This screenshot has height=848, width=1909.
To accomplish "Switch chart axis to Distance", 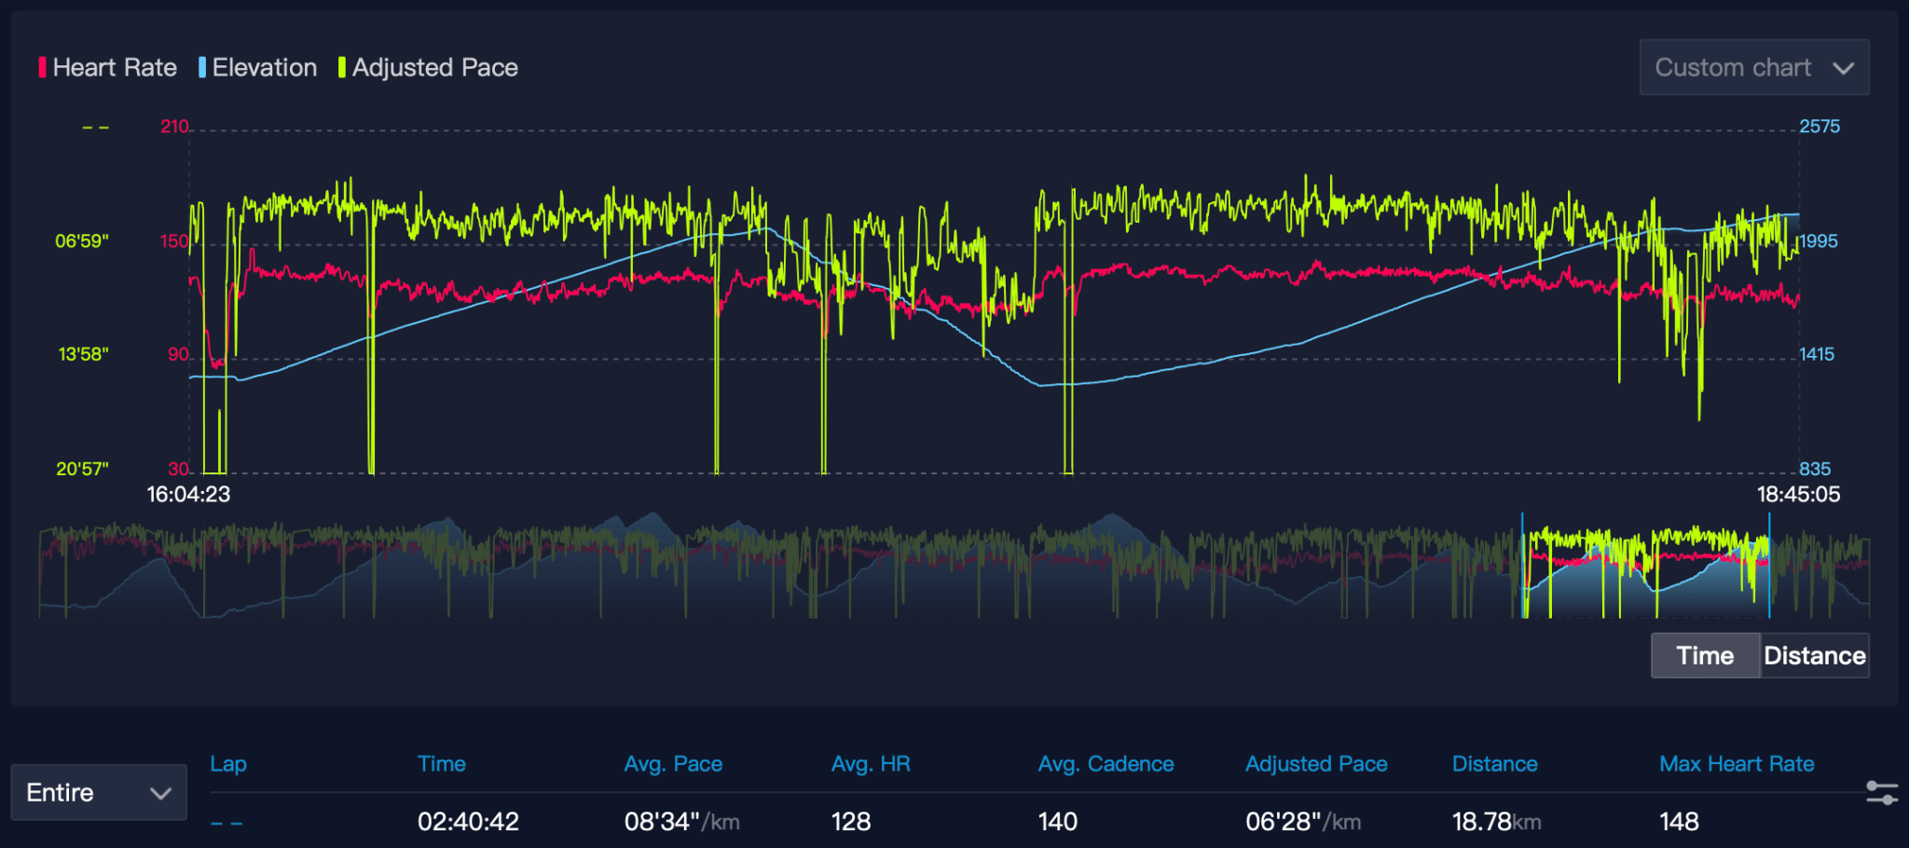I will tap(1814, 655).
